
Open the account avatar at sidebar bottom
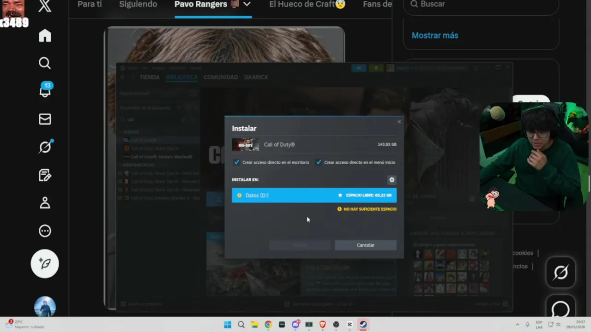click(45, 307)
